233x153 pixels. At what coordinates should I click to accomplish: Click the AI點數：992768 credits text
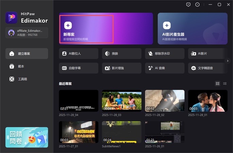click(27, 35)
